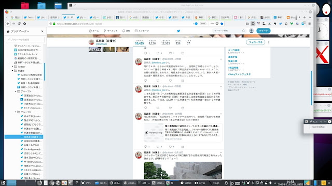Retweet the second reply tweet

(x=158, y=108)
